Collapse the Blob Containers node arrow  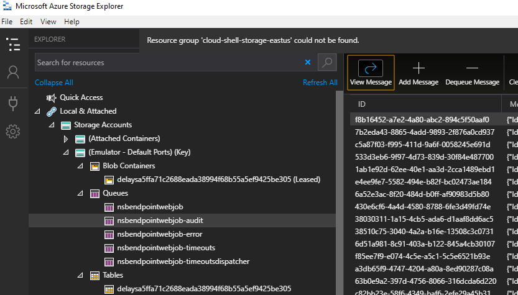click(80, 166)
